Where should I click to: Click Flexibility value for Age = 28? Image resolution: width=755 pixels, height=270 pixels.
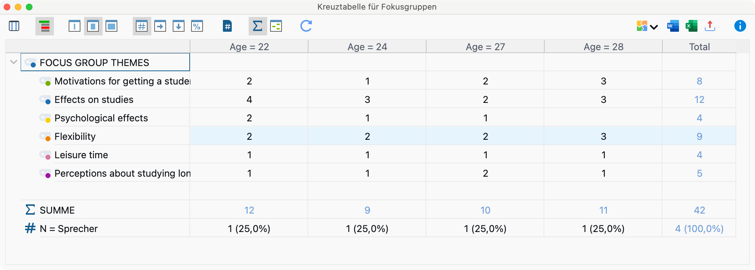point(603,136)
